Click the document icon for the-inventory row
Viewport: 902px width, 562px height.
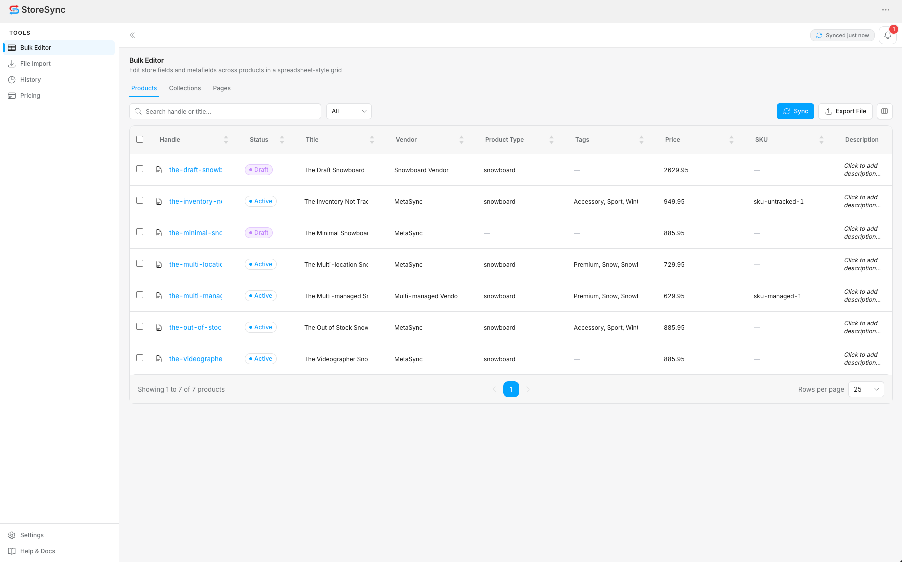[159, 201]
